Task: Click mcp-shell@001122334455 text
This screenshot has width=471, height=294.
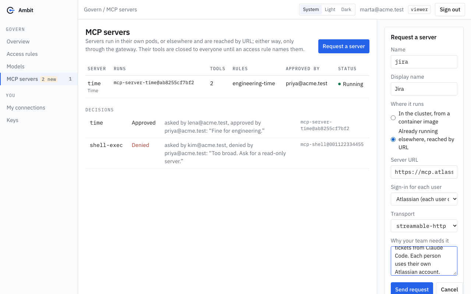Action: [332, 144]
